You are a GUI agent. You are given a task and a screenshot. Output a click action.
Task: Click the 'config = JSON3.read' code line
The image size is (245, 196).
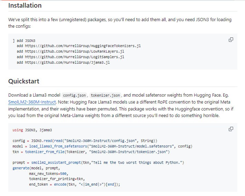[85, 141]
